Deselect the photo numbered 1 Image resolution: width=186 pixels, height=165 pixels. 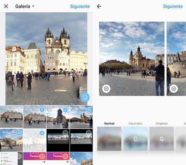(42, 110)
